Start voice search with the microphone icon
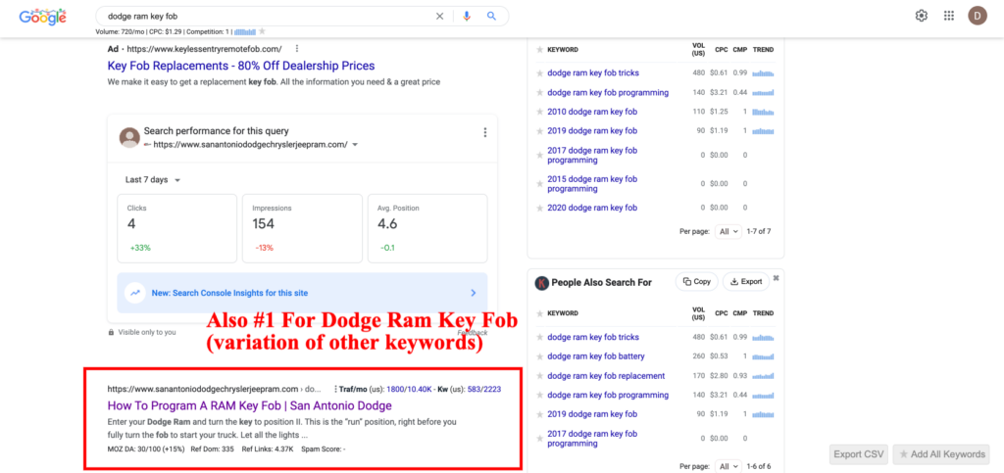1004x473 pixels. (x=466, y=16)
